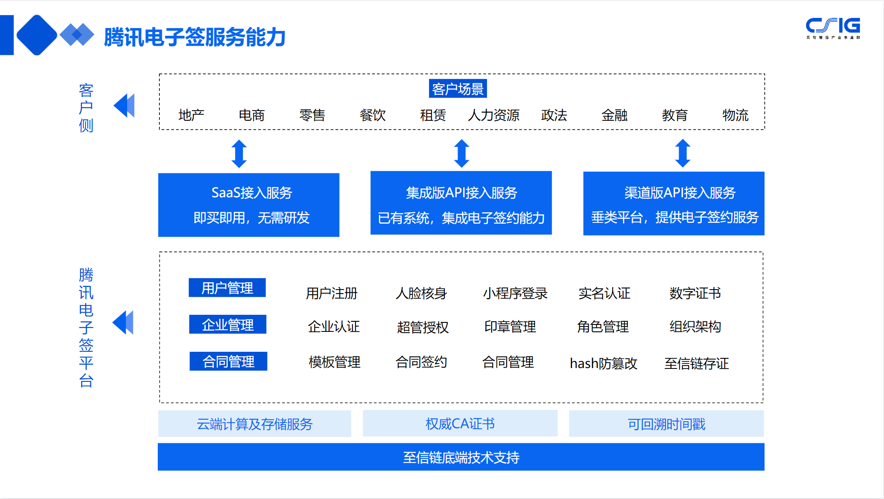Click the 集成版API接入服务 box
884x499 pixels.
461,203
